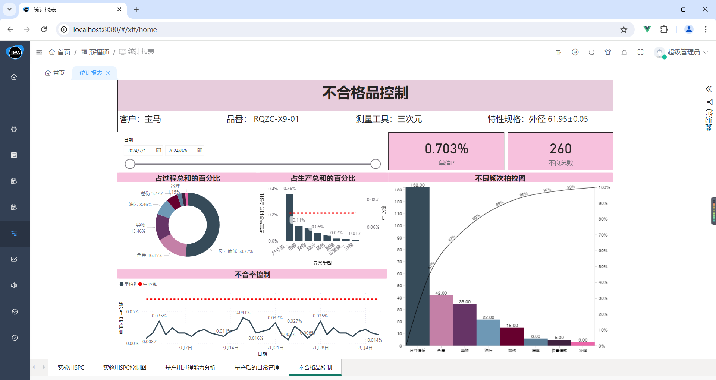Image resolution: width=716 pixels, height=380 pixels.
Task: Toggle fullscreen mode icon in header
Action: click(641, 52)
